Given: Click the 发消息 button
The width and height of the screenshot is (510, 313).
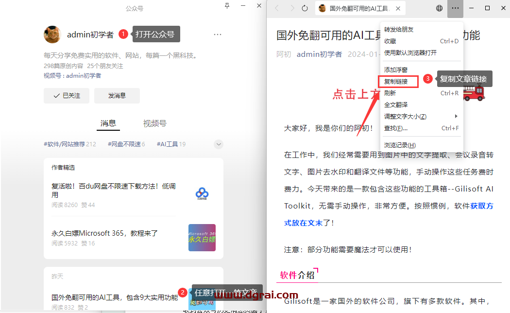Looking at the screenshot, I should pos(117,96).
